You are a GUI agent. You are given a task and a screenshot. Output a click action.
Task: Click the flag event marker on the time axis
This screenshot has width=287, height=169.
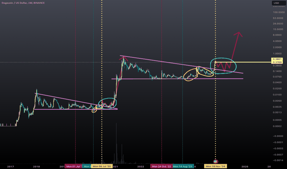216,161
